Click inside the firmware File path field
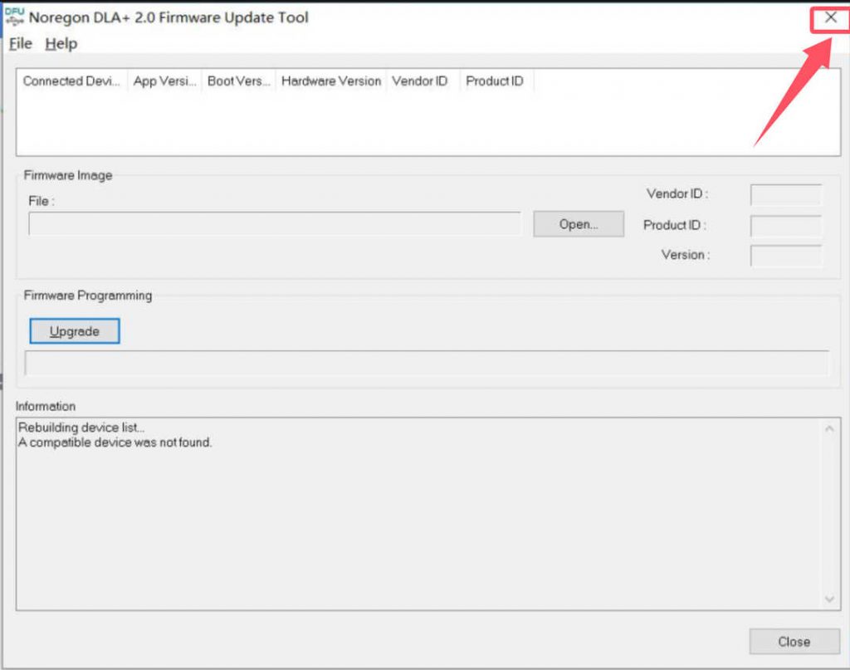850x670 pixels. [x=274, y=223]
